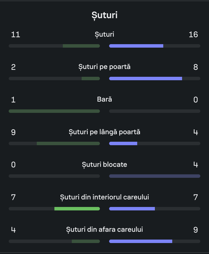Click the bright green bar for shots inside box
Image resolution: width=209 pixels, height=254 pixels.
point(77,209)
